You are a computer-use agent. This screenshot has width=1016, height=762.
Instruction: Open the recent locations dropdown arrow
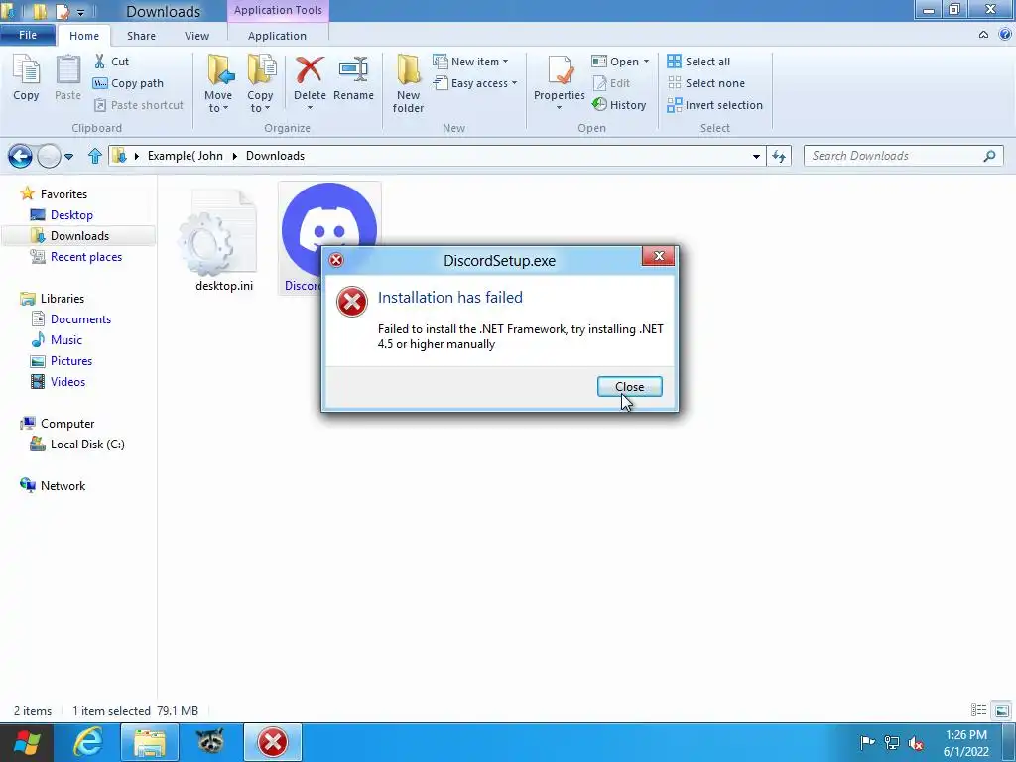point(68,156)
